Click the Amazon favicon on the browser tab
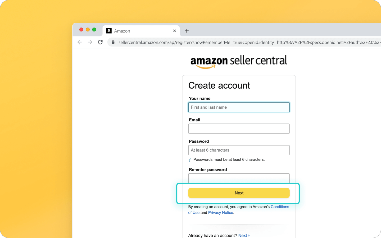The width and height of the screenshot is (381, 238). coord(109,31)
